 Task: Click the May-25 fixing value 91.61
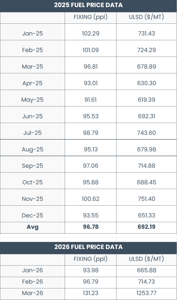click(x=90, y=100)
